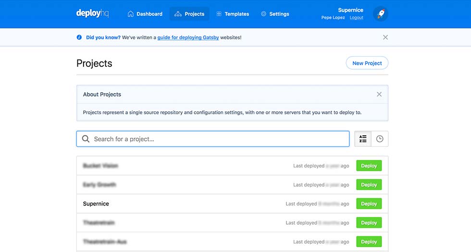Go to Templates in navigation
The width and height of the screenshot is (471, 252).
click(233, 14)
